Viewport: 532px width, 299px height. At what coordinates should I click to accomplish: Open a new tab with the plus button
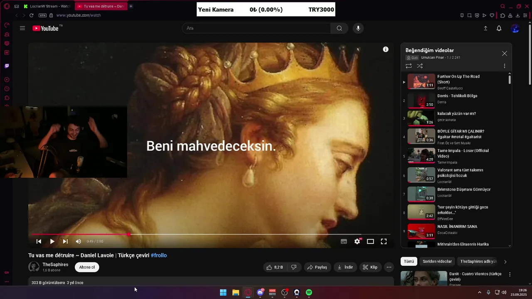tap(131, 6)
